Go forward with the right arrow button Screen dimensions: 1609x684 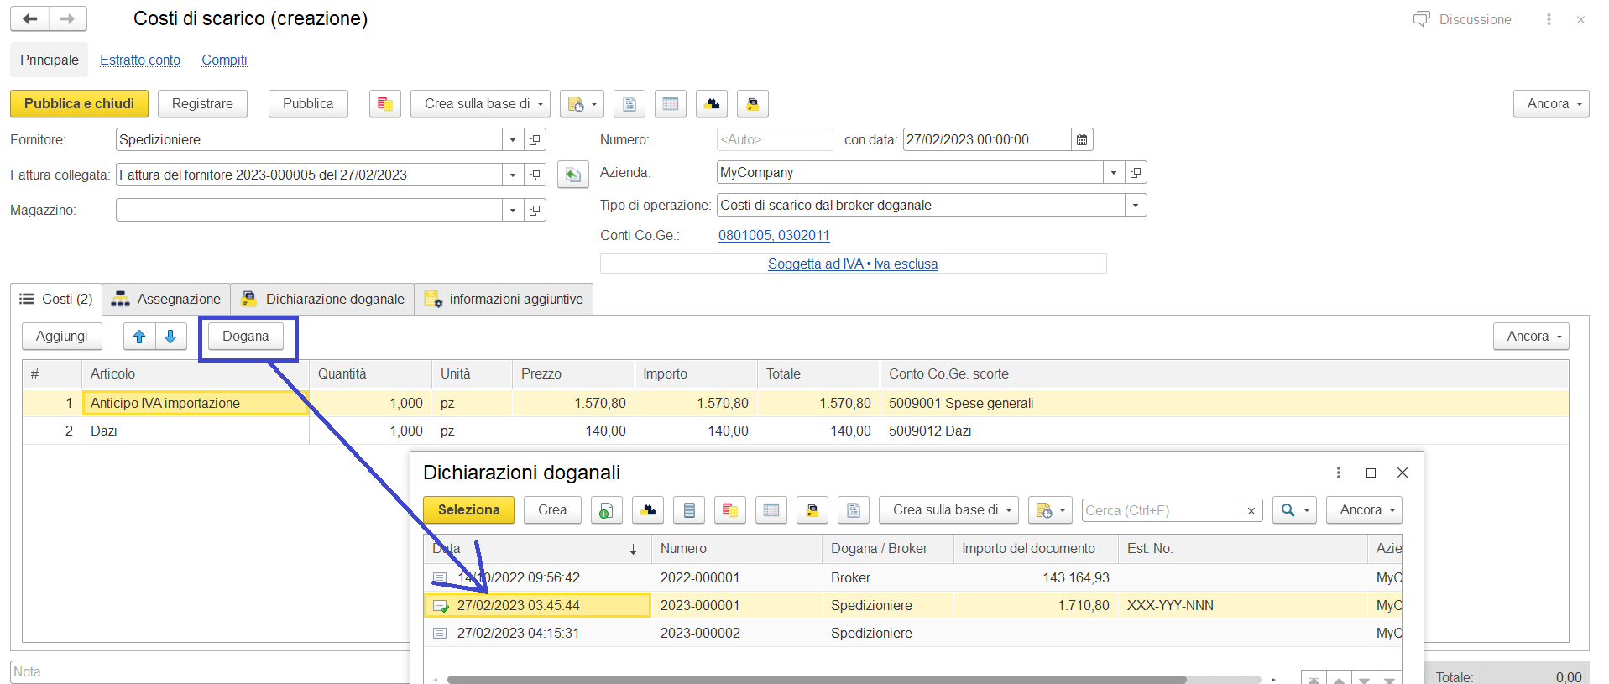click(68, 18)
